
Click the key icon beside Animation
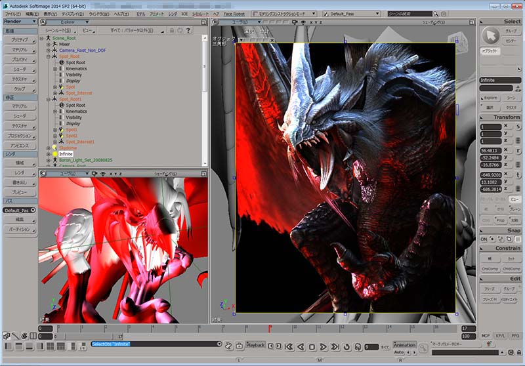pyautogui.click(x=423, y=348)
